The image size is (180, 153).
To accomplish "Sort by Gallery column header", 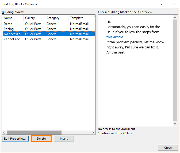I will [34, 18].
